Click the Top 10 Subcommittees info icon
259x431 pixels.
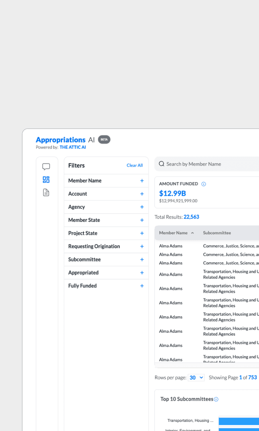(x=216, y=399)
